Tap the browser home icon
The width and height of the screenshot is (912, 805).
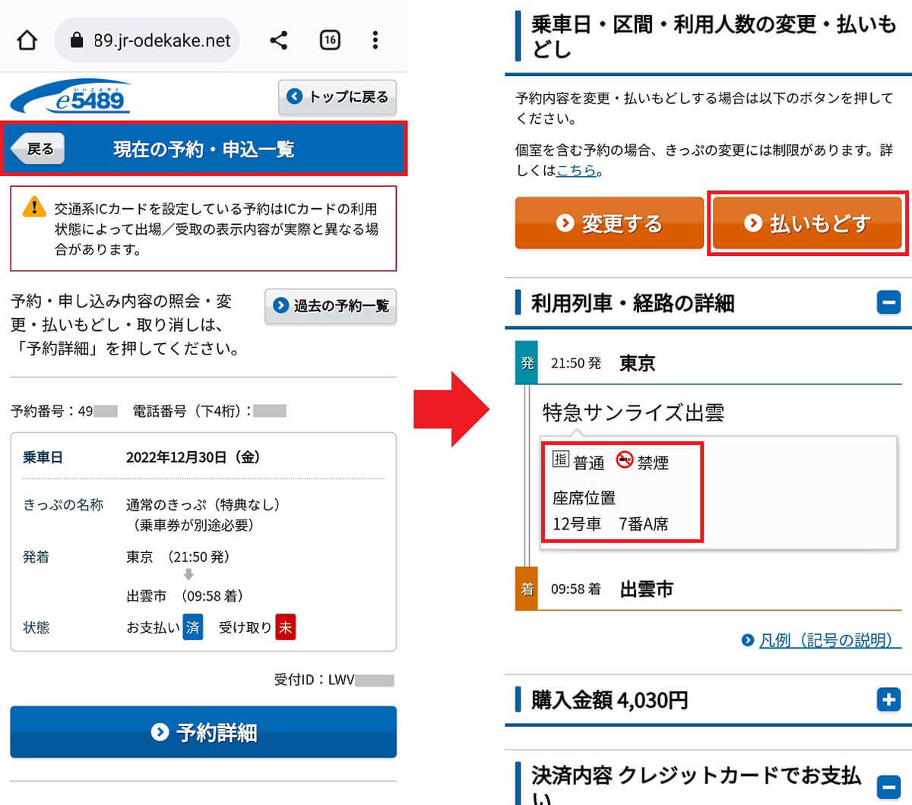click(x=27, y=40)
